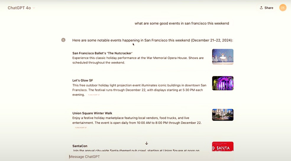Click the Funcheap SF source link under Let's Glow

click(x=94, y=95)
